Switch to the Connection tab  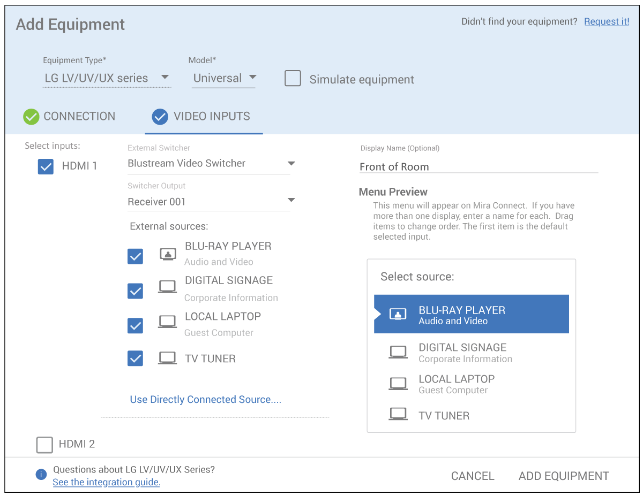tap(70, 117)
